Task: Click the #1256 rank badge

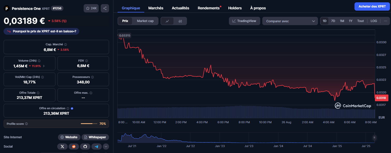Action: click(57, 8)
